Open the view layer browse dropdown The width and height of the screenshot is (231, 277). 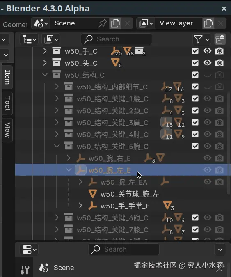146,23
